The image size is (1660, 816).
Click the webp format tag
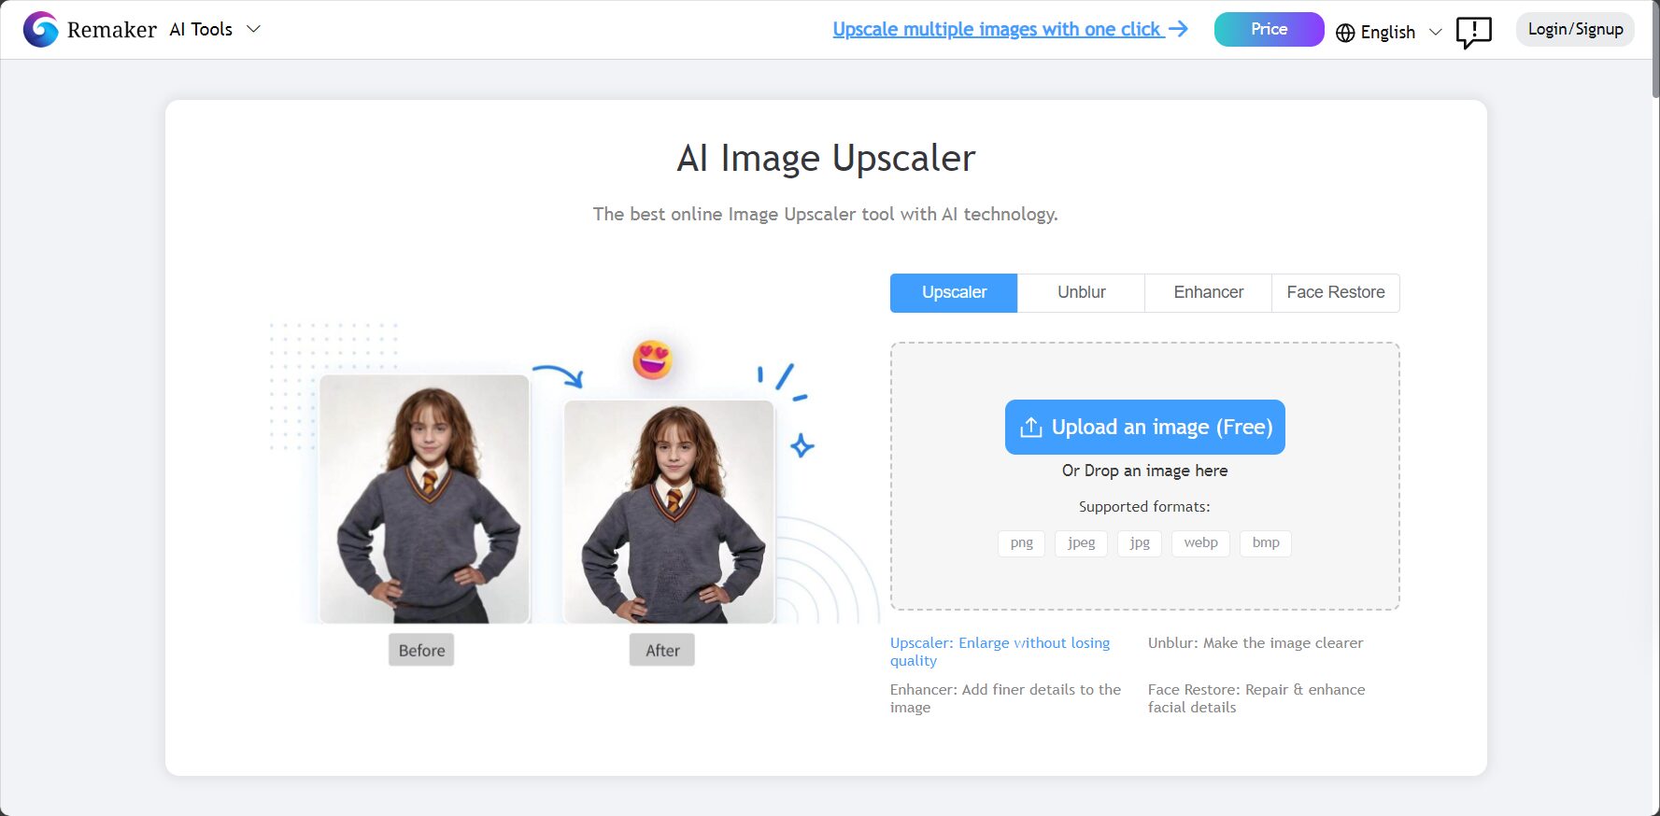[x=1200, y=543]
